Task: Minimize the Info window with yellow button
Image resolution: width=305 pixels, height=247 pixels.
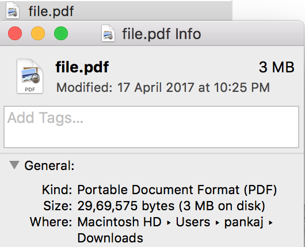Action: point(38,33)
